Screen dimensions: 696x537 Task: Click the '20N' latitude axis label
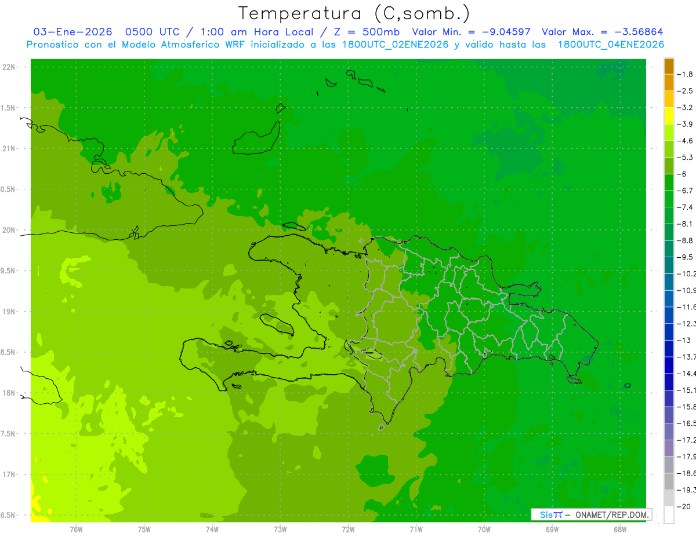pyautogui.click(x=9, y=230)
